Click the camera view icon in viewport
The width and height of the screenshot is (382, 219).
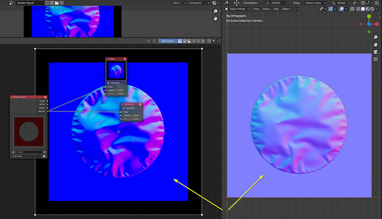pyautogui.click(x=375, y=52)
